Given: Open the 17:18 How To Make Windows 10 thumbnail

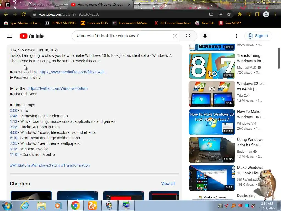Looking at the screenshot, I should click(x=212, y=122).
